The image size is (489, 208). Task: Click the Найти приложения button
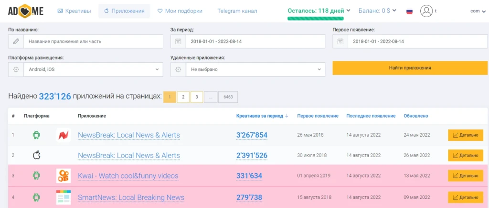pyautogui.click(x=410, y=68)
